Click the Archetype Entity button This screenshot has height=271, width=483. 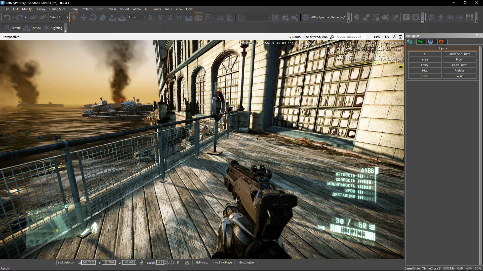tap(459, 54)
